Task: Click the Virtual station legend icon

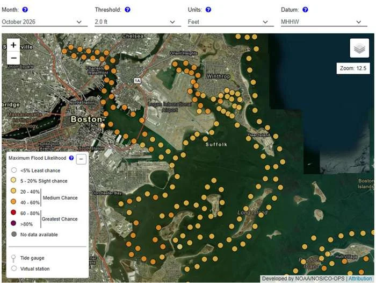Action: [x=14, y=268]
